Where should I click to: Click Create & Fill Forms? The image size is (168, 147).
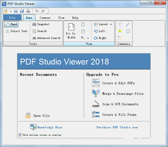pos(119,115)
